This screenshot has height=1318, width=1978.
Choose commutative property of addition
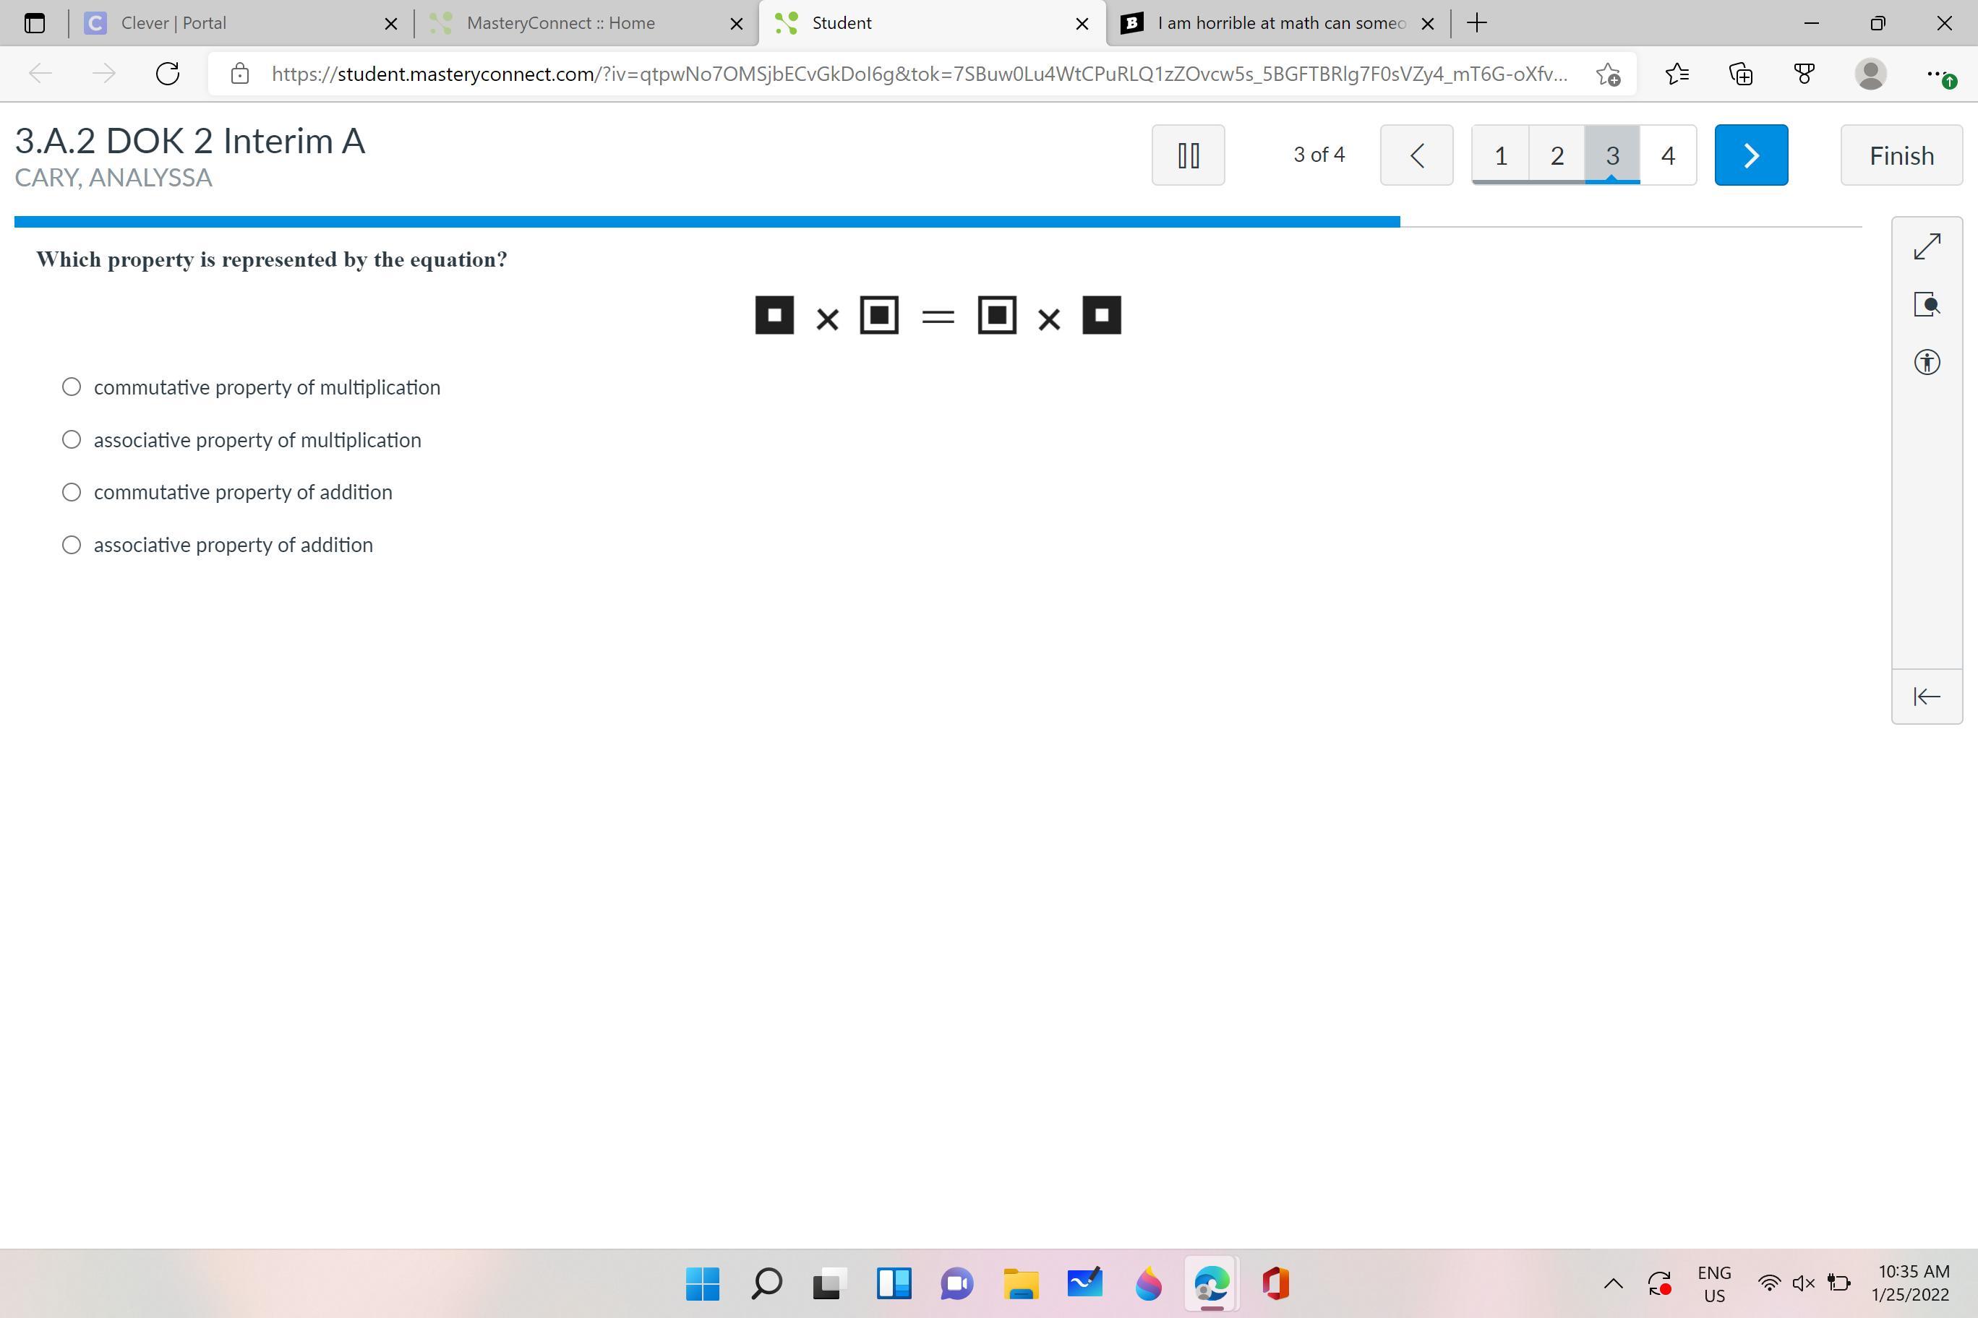72,492
